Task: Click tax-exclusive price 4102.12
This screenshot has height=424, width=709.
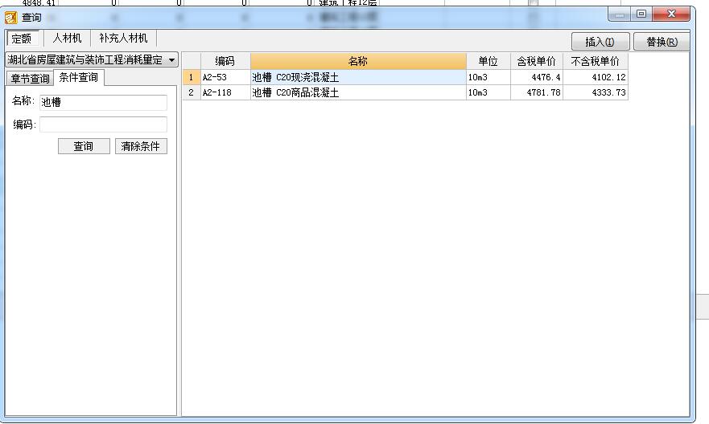Action: point(596,77)
